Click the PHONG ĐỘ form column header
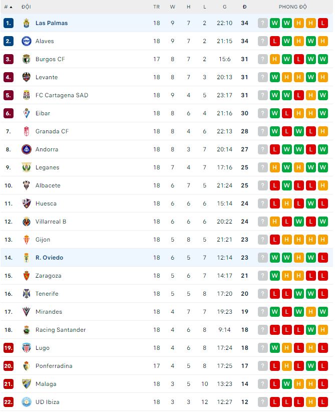This screenshot has width=335, height=413. coord(292,7)
